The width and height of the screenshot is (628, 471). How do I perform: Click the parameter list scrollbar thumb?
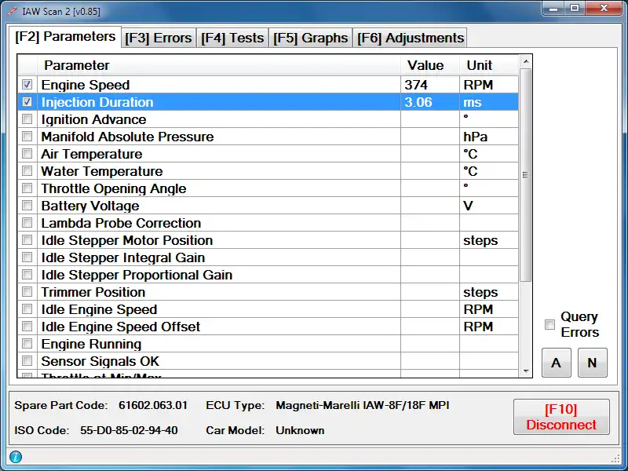pyautogui.click(x=526, y=174)
